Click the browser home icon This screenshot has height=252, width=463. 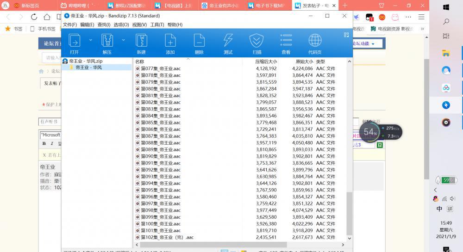(x=47, y=17)
